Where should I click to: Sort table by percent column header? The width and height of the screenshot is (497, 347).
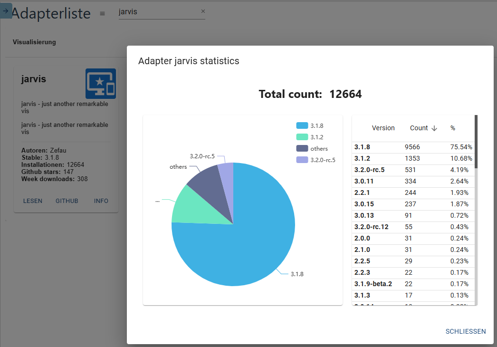[453, 128]
